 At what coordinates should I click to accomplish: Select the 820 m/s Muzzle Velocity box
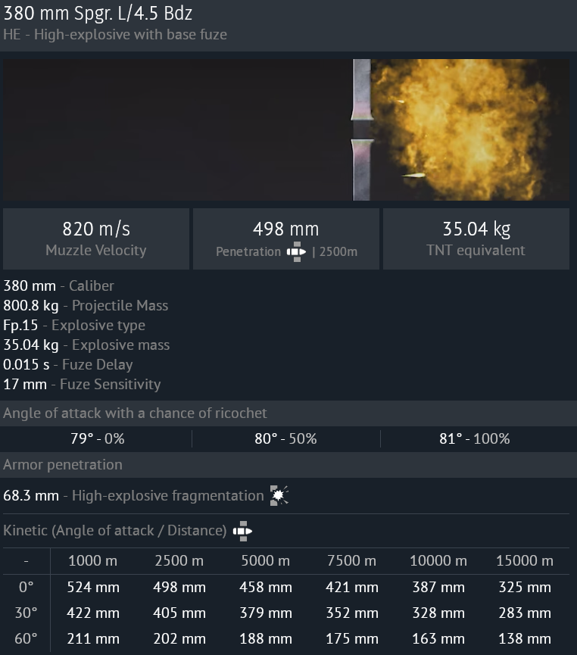click(x=95, y=239)
